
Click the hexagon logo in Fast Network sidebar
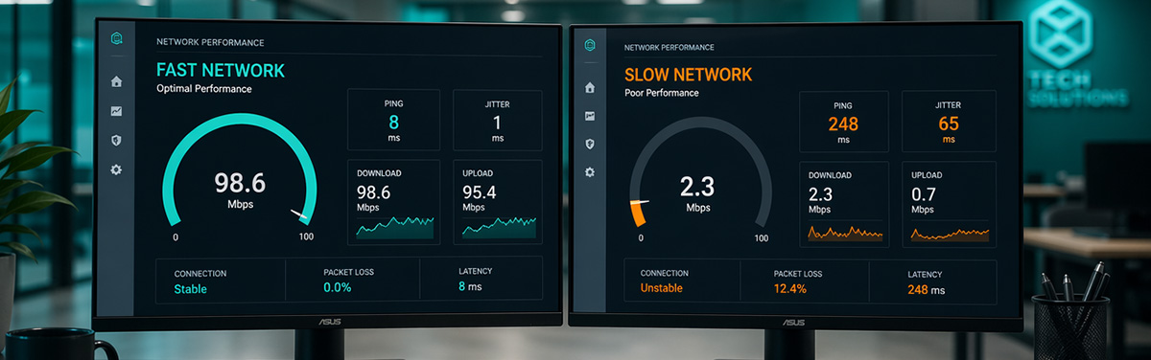(116, 38)
